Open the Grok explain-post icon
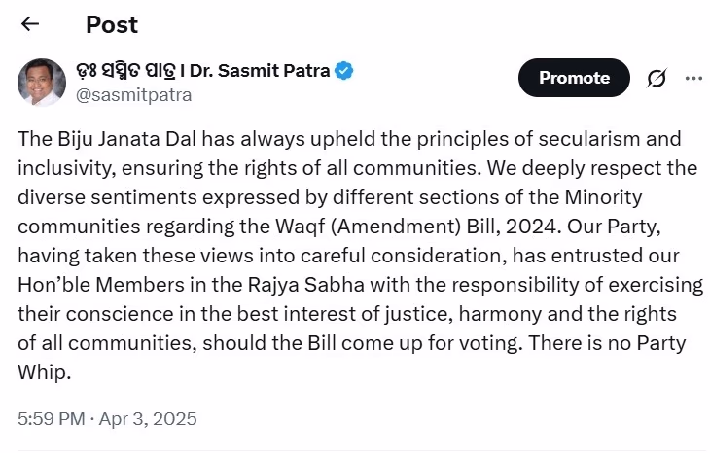This screenshot has width=710, height=453. tap(657, 78)
